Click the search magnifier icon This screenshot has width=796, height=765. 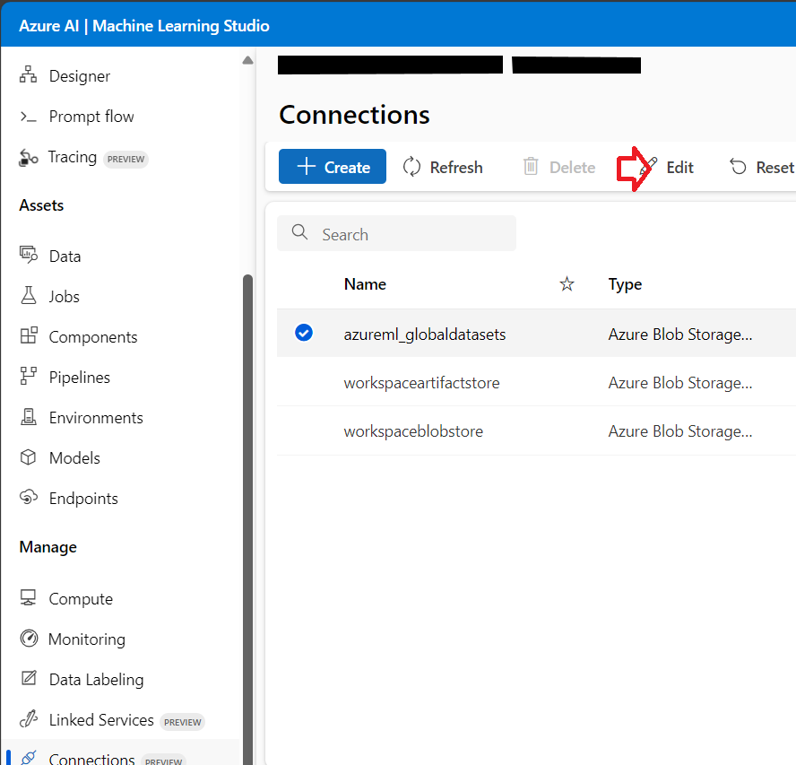[x=299, y=232]
